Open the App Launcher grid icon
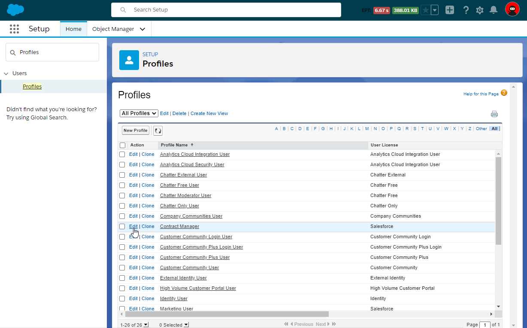This screenshot has width=527, height=328. tap(14, 29)
